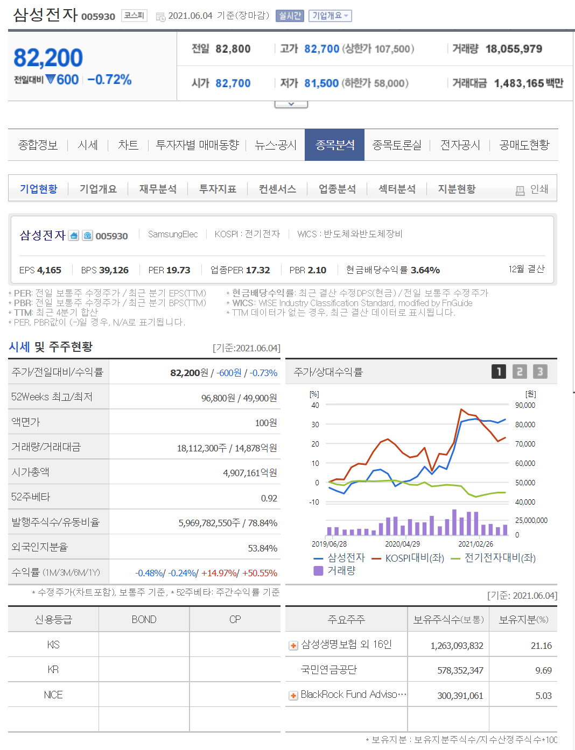575x750 pixels.
Task: Open the 시세 tab
Action: [x=88, y=145]
